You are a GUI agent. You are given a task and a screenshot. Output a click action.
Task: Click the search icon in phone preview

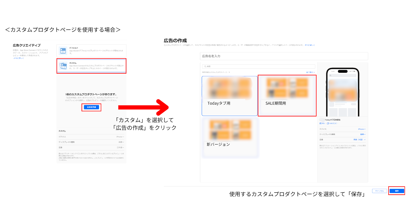coord(330,76)
